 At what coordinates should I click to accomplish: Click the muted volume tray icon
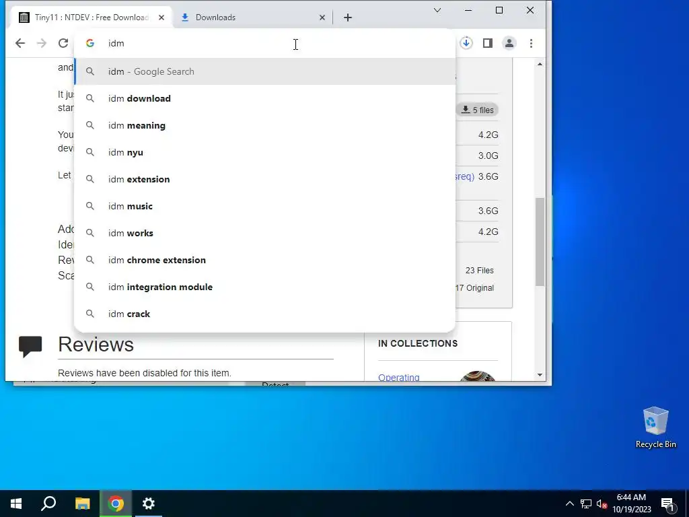602,504
